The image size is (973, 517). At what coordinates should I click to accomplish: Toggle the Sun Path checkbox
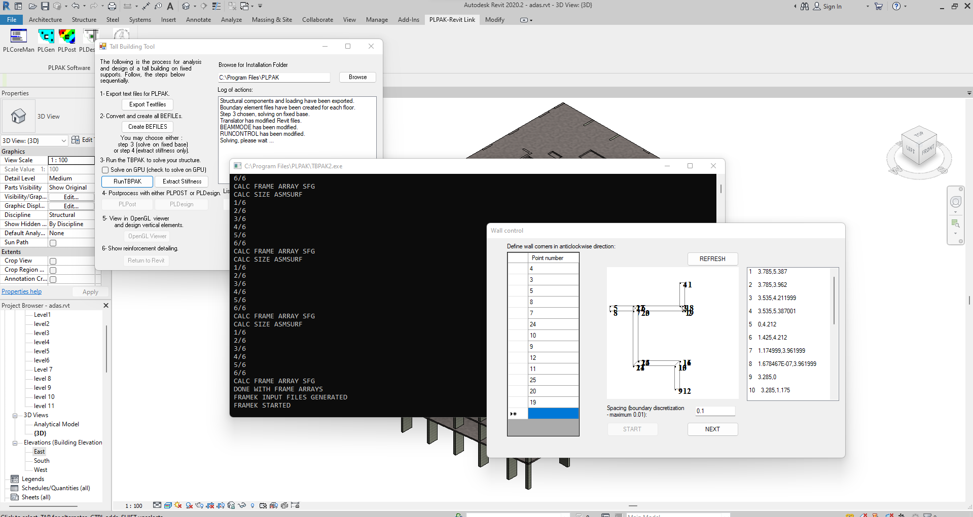click(53, 243)
